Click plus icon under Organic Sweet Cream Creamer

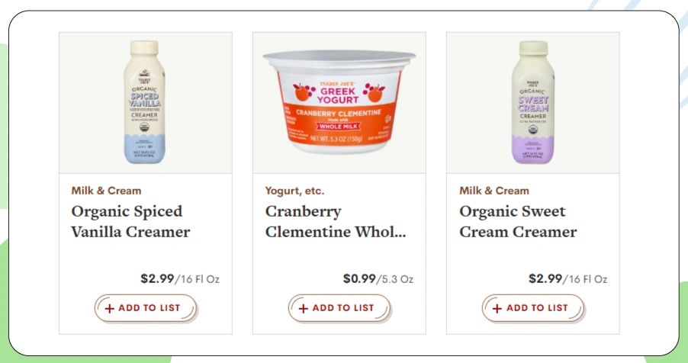pyautogui.click(x=497, y=309)
